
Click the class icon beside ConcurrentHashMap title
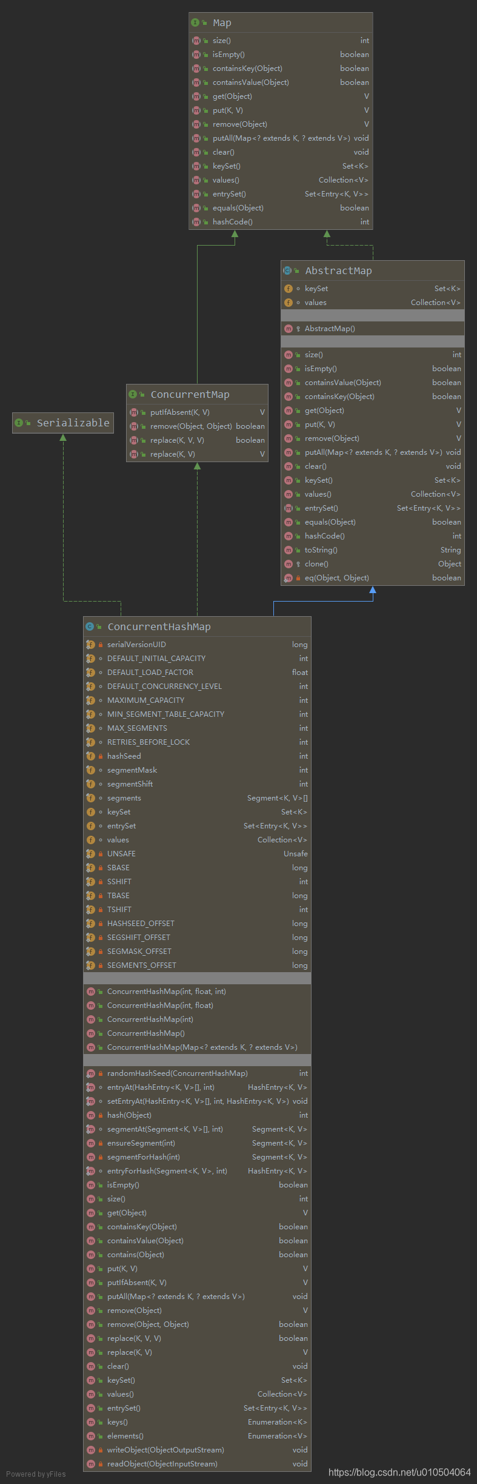(x=90, y=626)
